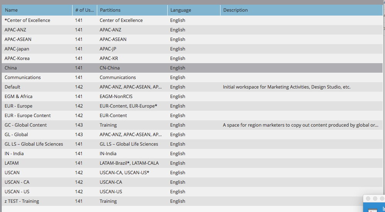Image resolution: width=385 pixels, height=212 pixels.
Task: Select the APAC-Japan workspace name
Action: 17,49
